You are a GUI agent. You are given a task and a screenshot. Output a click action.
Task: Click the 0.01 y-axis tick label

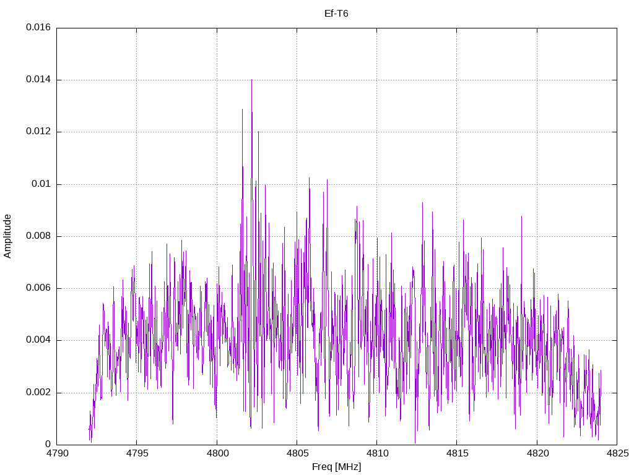(x=41, y=184)
